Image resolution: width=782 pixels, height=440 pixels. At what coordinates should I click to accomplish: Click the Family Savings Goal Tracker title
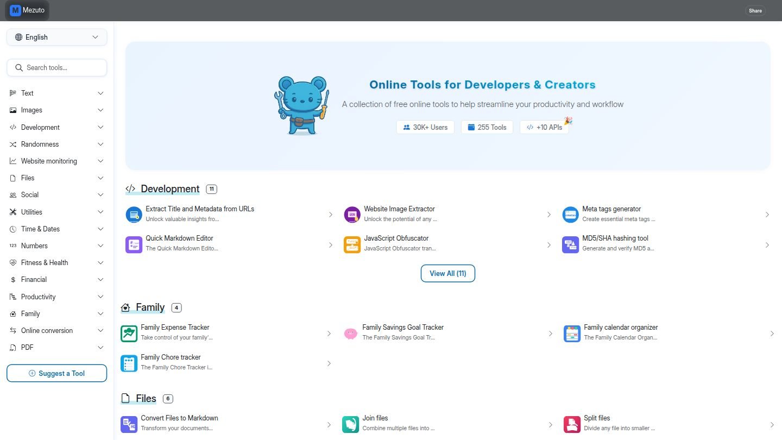coord(403,328)
